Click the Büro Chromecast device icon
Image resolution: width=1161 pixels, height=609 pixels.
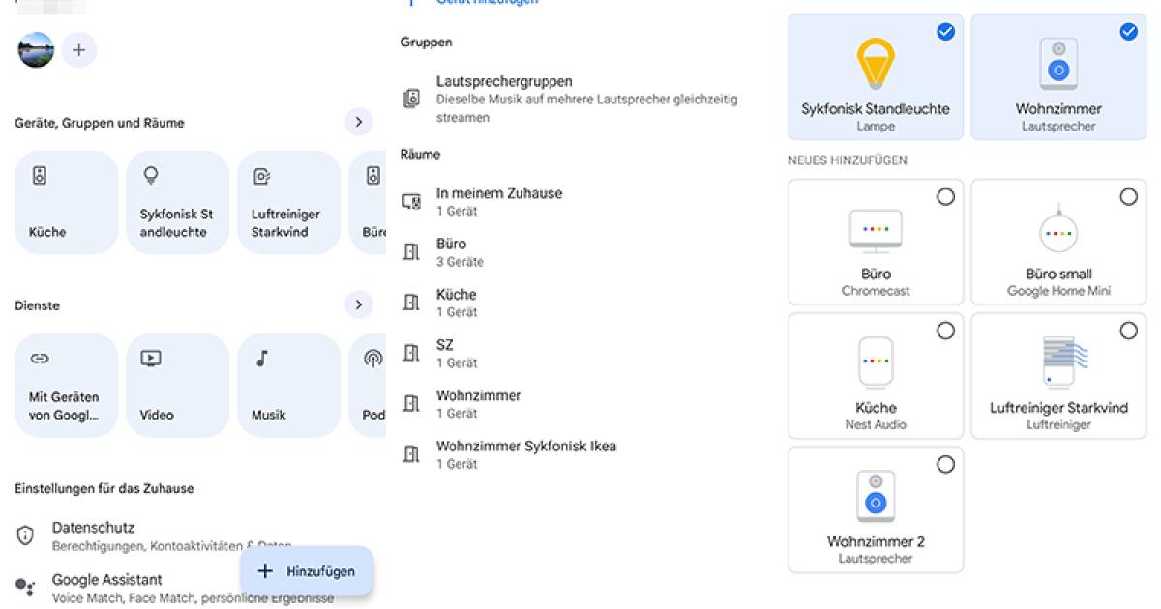(x=876, y=232)
